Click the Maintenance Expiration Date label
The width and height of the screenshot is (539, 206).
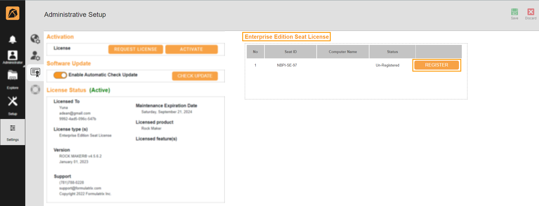tap(166, 106)
